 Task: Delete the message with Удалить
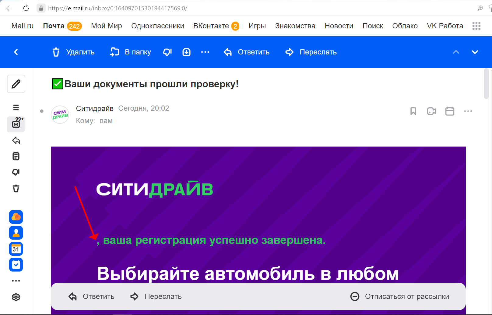point(73,52)
